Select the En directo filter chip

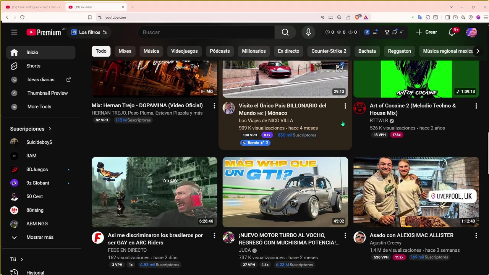(288, 51)
